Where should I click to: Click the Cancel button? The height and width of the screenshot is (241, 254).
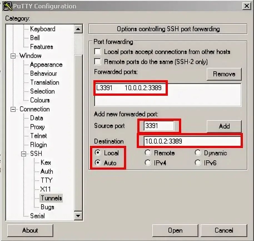(224, 230)
